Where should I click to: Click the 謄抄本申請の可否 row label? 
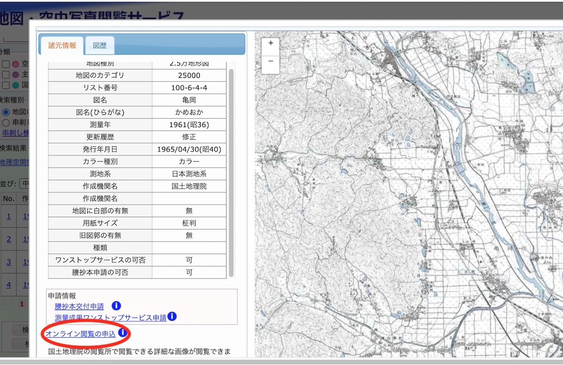coord(100,272)
